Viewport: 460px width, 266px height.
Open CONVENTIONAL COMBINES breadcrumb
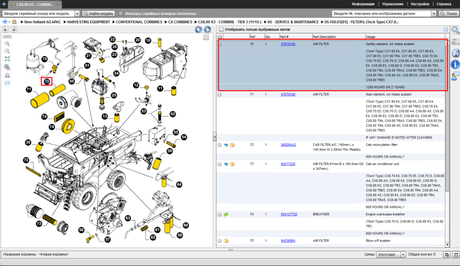pos(139,22)
